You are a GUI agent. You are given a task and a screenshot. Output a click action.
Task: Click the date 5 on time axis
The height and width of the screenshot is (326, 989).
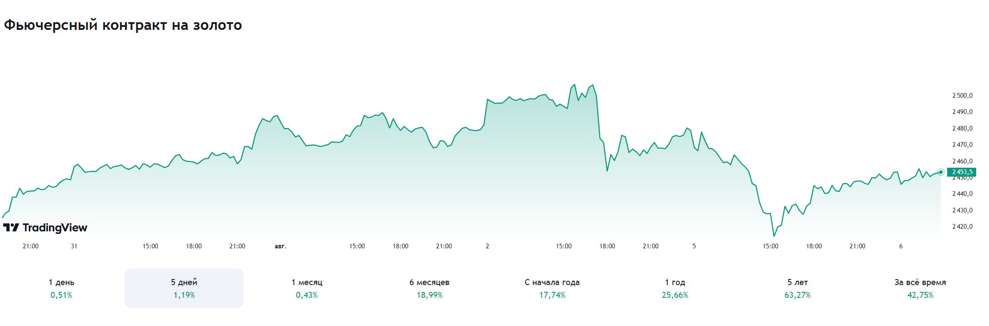[694, 246]
